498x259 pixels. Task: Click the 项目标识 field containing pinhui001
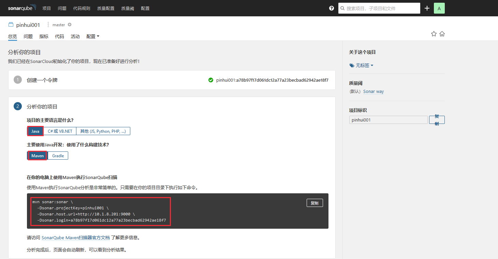(x=388, y=120)
